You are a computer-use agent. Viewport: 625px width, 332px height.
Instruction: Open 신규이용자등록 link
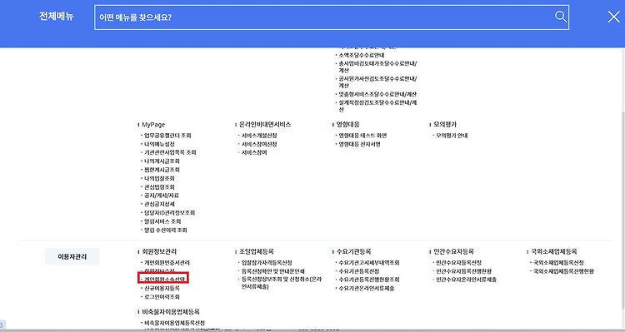point(162,288)
